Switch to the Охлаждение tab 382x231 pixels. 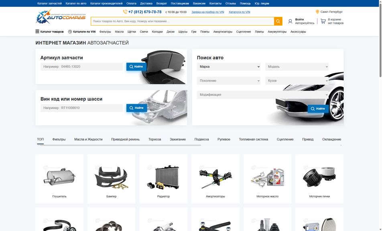pos(331,139)
